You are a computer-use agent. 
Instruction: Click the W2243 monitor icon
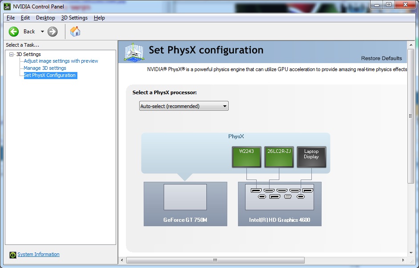coord(246,156)
